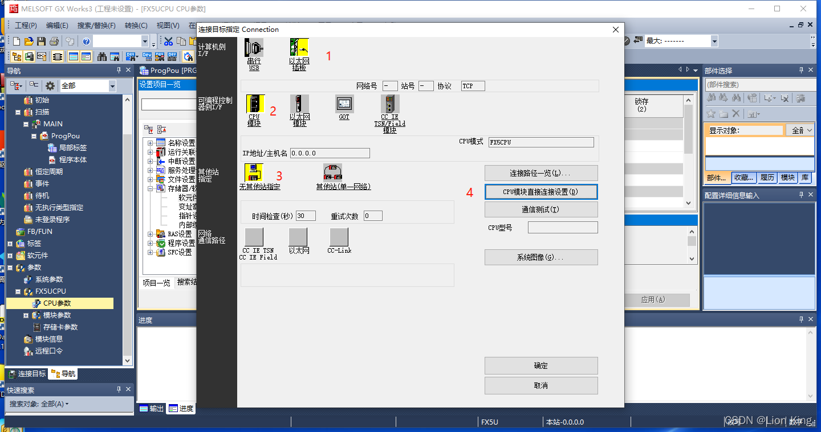
Task: Save the project with floppy icon
Action: [x=41, y=41]
